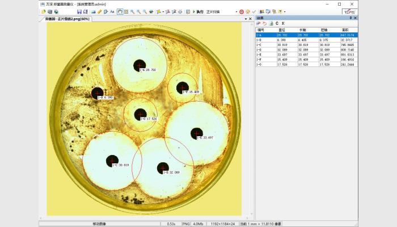Select the hand pan tool

tap(120, 11)
